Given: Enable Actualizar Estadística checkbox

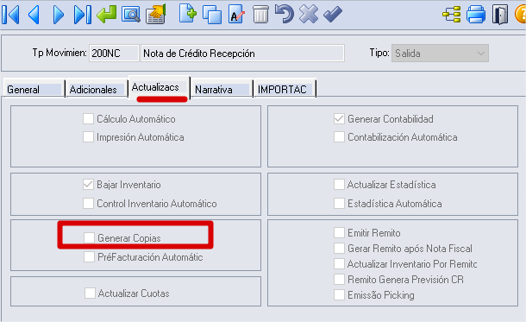Looking at the screenshot, I should (x=339, y=185).
